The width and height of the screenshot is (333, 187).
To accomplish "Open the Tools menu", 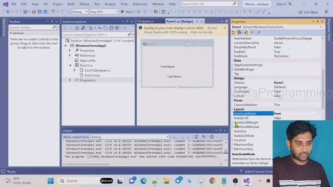I will 124,4.
